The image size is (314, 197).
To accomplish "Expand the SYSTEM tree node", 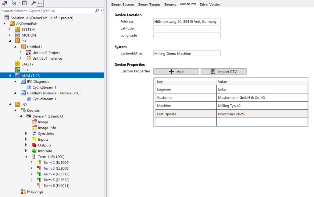I will pos(9,30).
